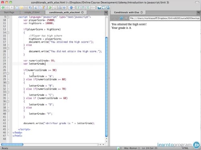The height and width of the screenshot is (150, 201).
Task: Click the 'var letterGrade;' line 24 text
Action: pyautogui.click(x=35, y=64)
